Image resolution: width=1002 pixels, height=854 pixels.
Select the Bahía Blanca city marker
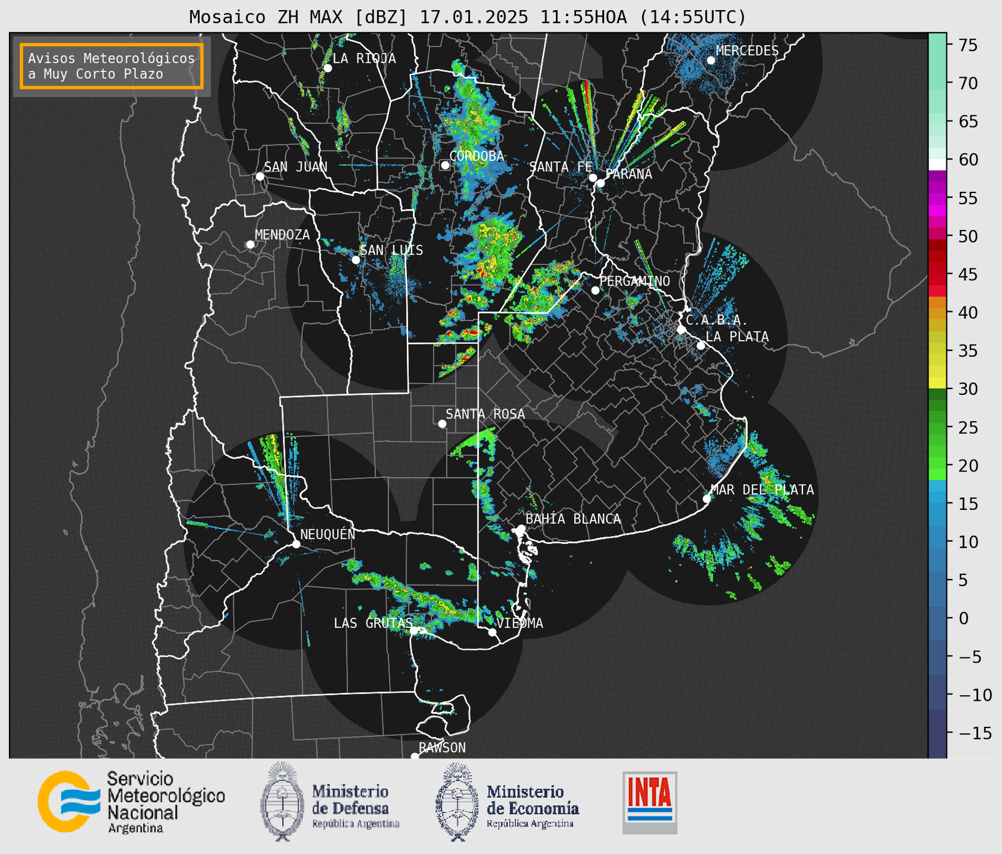521,528
